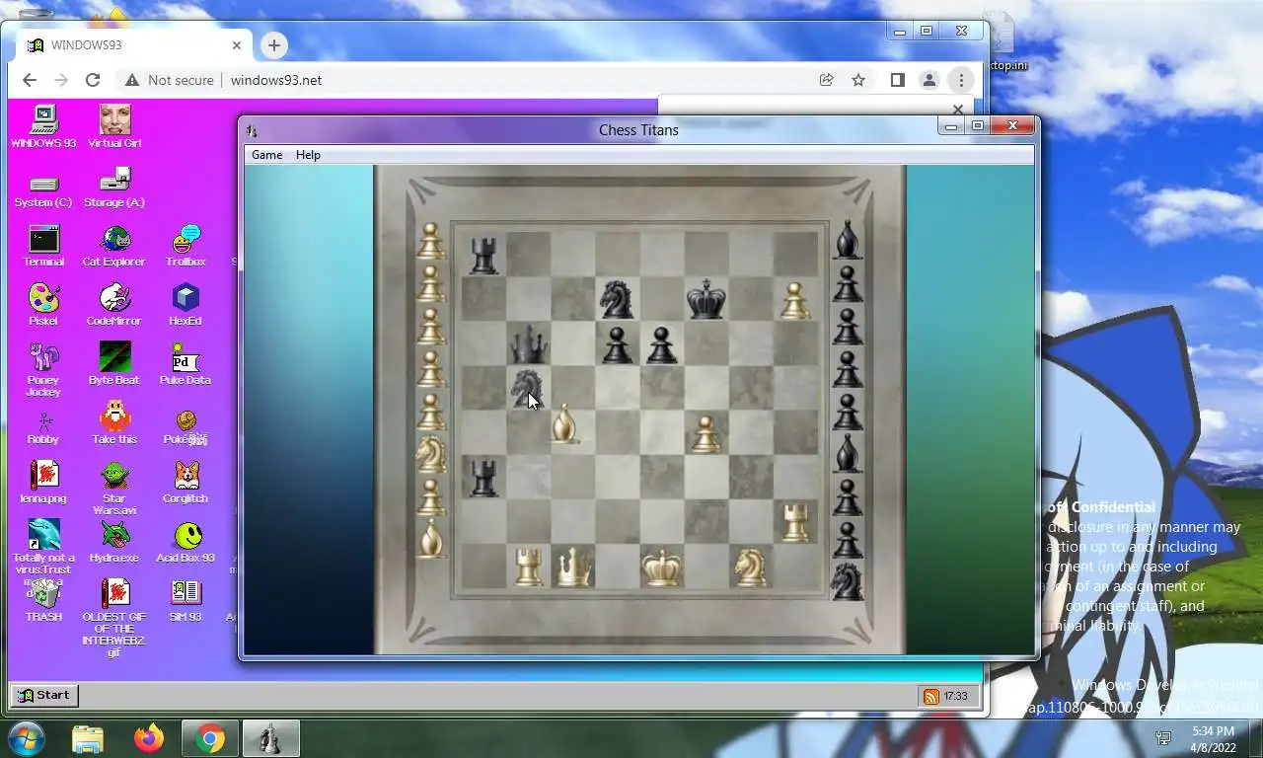Share this page from the address bar
This screenshot has width=1263, height=758.
[827, 80]
